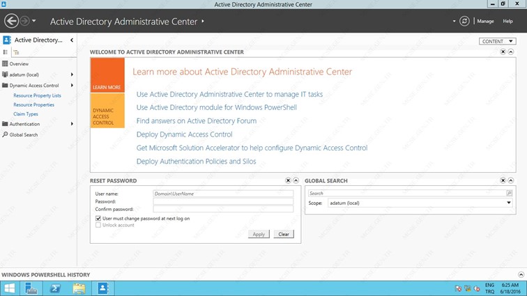Open 'Find answers on Active Directory Forum'

(x=197, y=121)
